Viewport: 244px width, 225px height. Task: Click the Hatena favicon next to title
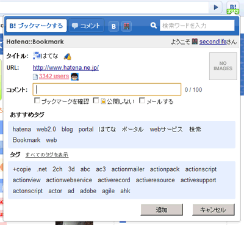click(x=37, y=56)
